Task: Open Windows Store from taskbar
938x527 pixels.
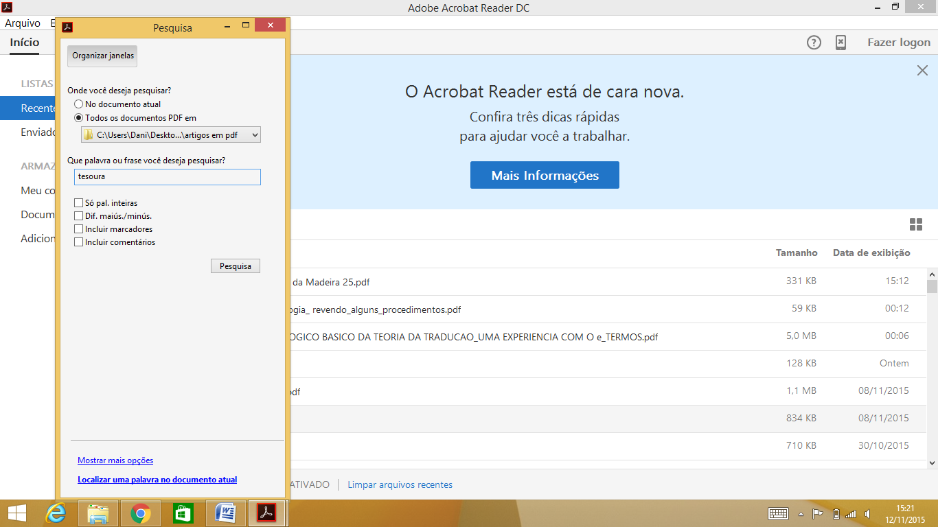Action: 183,513
